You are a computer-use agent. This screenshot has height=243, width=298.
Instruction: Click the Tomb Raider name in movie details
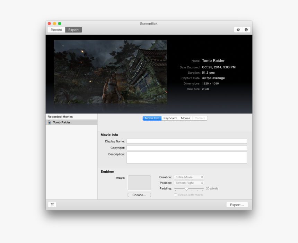[213, 60]
